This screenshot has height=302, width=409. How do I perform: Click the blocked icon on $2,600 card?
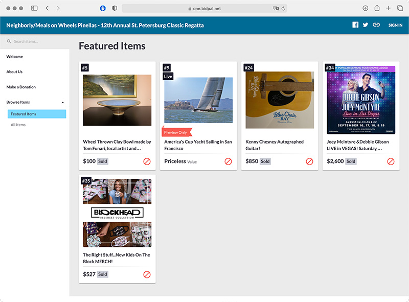click(x=391, y=161)
